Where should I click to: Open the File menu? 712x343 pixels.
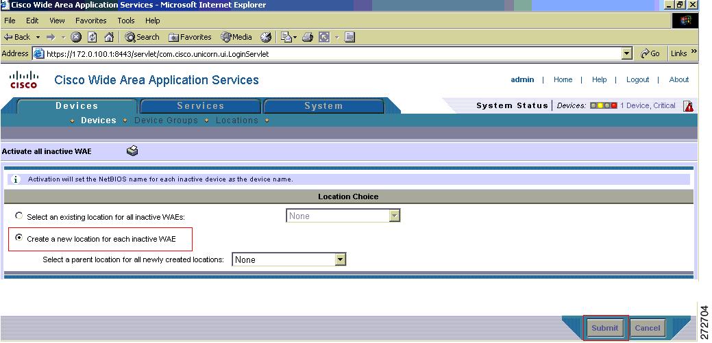(10, 21)
